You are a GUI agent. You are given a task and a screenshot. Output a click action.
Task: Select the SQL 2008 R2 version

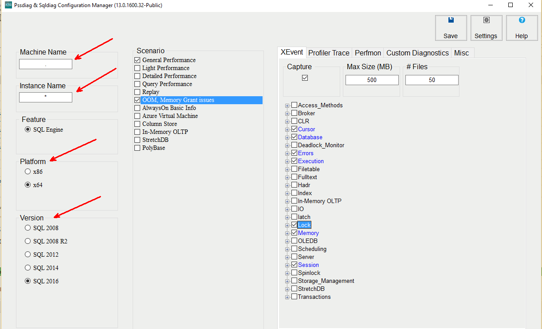[x=28, y=241]
